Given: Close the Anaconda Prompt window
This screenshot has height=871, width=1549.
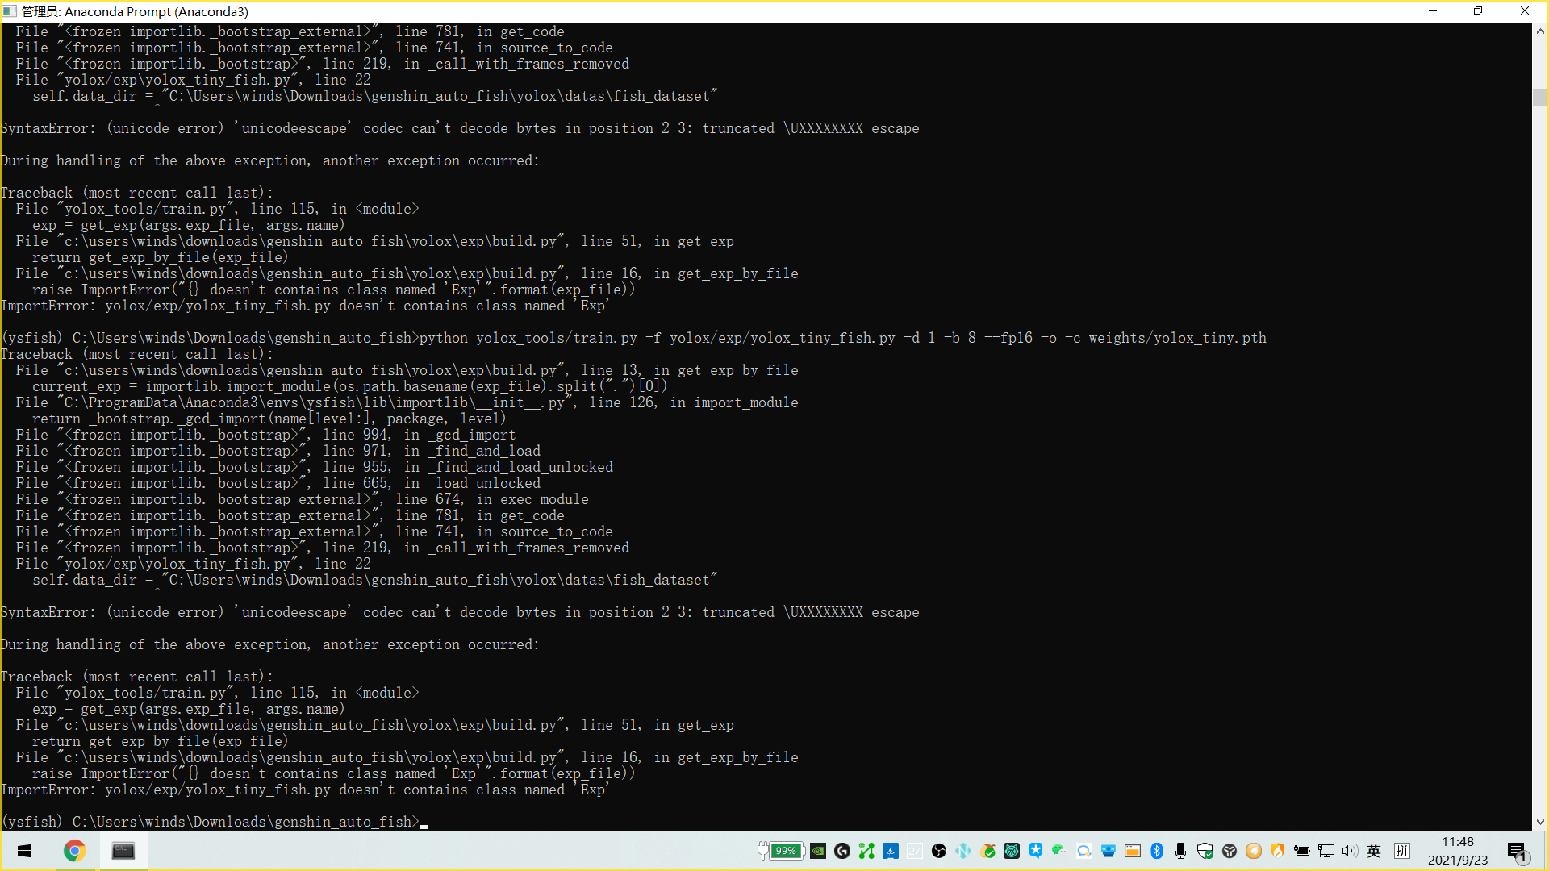Looking at the screenshot, I should coord(1525,11).
